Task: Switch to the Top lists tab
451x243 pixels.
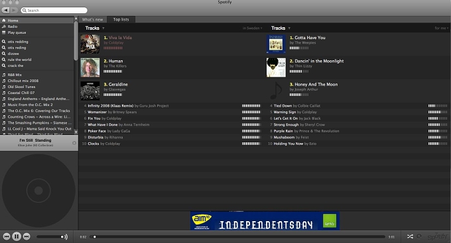Action: [121, 19]
